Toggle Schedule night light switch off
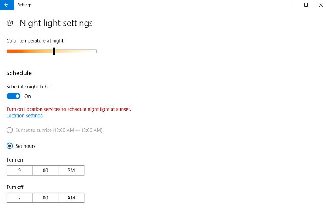 [x=14, y=96]
